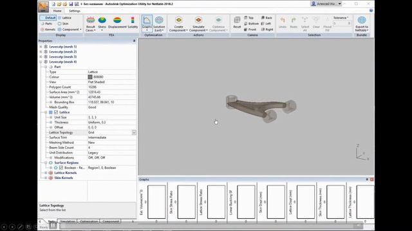
Task: Click the Undo selection button
Action: [283, 22]
